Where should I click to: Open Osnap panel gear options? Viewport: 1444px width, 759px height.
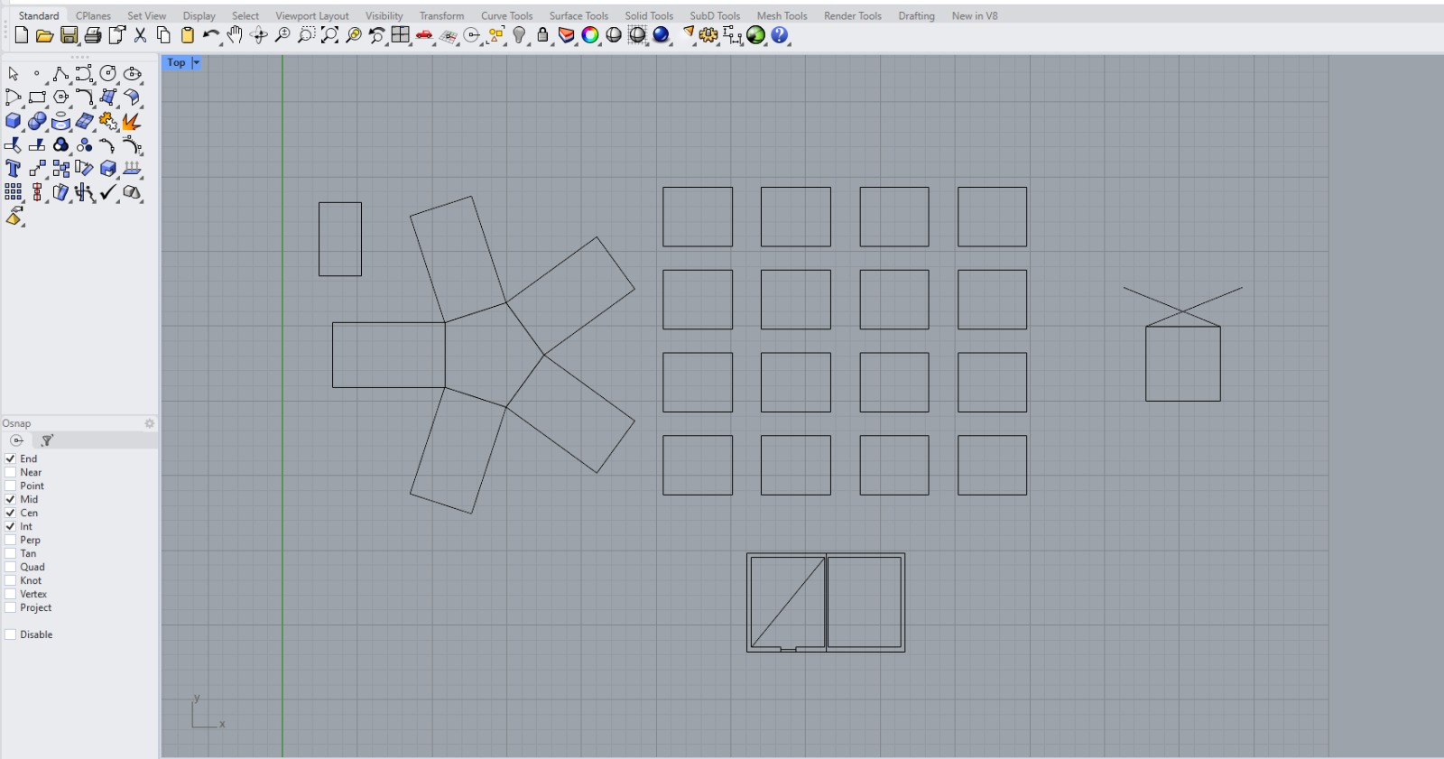(150, 423)
